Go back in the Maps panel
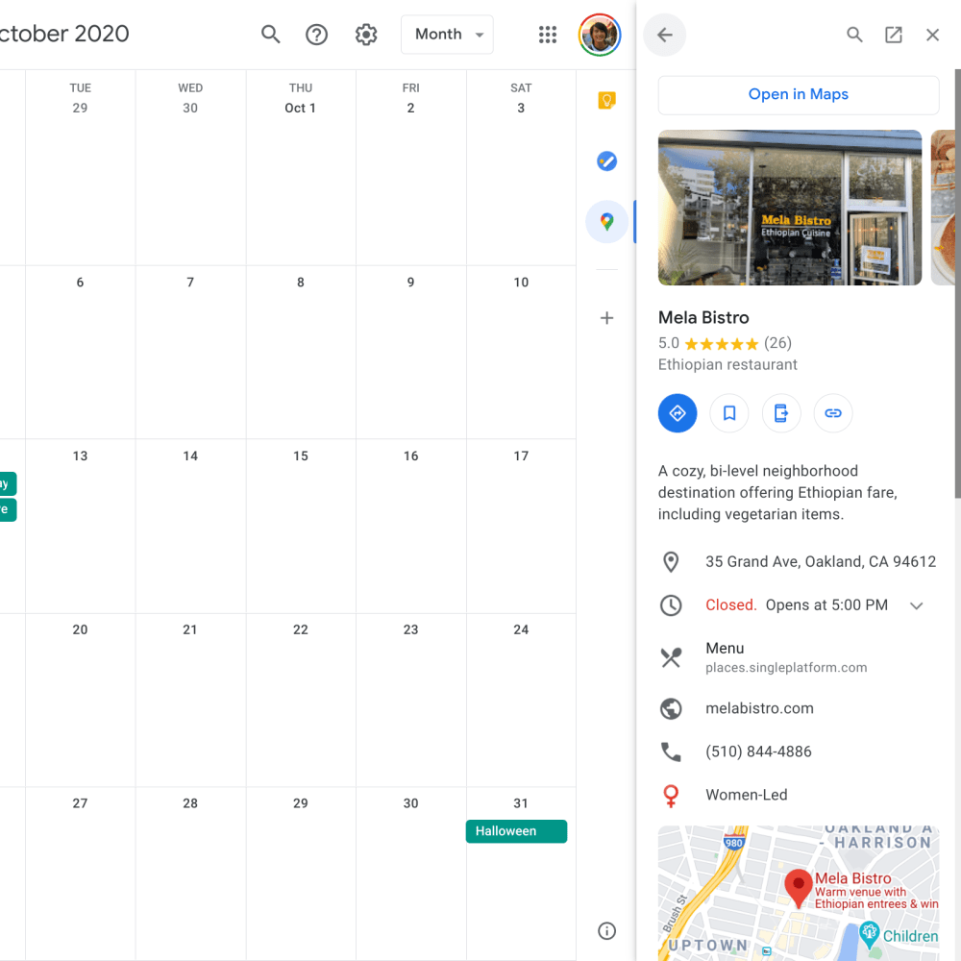Image resolution: width=961 pixels, height=961 pixels. [665, 36]
